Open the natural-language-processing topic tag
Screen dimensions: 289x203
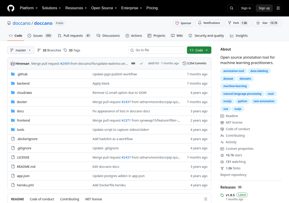coord(242,94)
